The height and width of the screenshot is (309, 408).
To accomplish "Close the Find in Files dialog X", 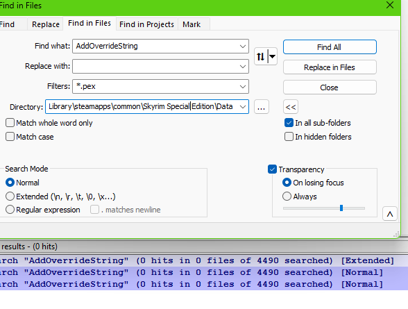I will point(390,5).
